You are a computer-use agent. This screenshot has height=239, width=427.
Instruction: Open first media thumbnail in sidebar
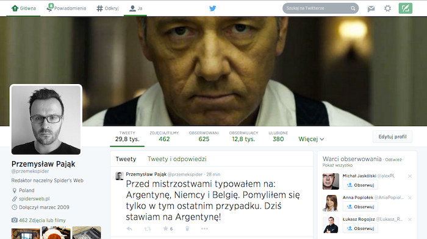[26, 233]
